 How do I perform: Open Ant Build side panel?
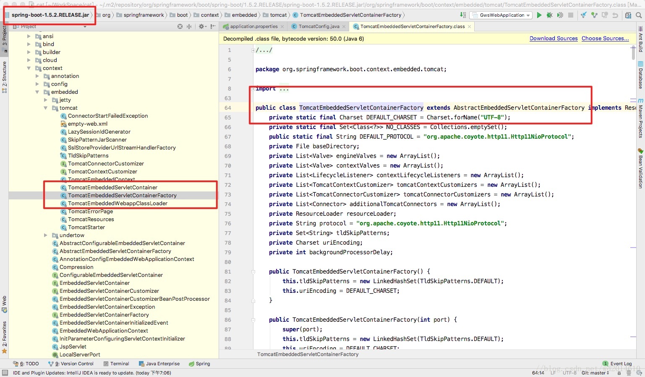point(640,39)
